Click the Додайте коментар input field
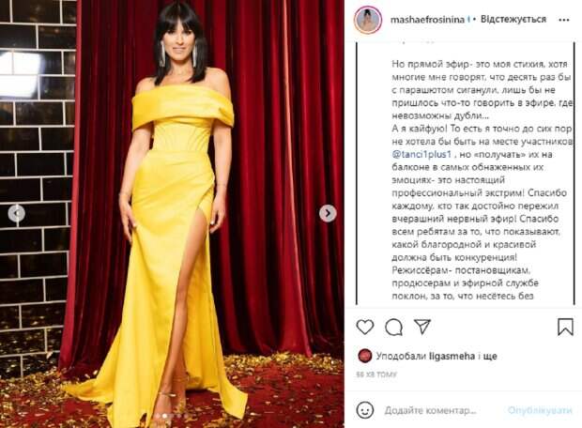Image resolution: width=582 pixels, height=428 pixels. pos(442,410)
